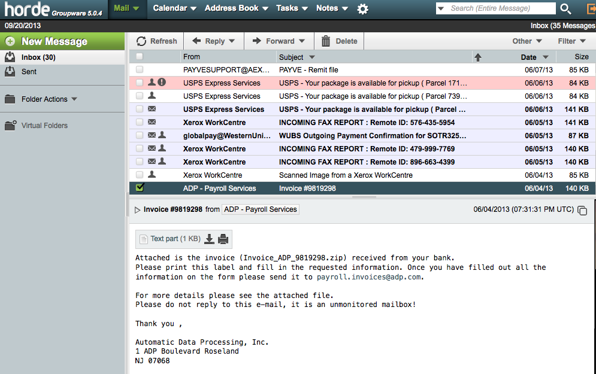Open the Xerox fax 896-663-4399 subject
596x374 pixels.
(367, 162)
